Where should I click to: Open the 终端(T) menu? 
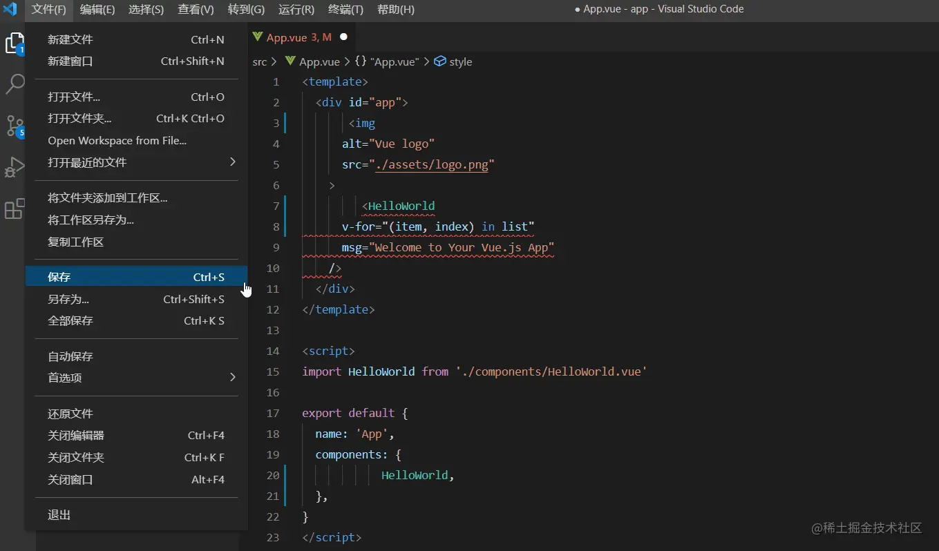point(345,9)
